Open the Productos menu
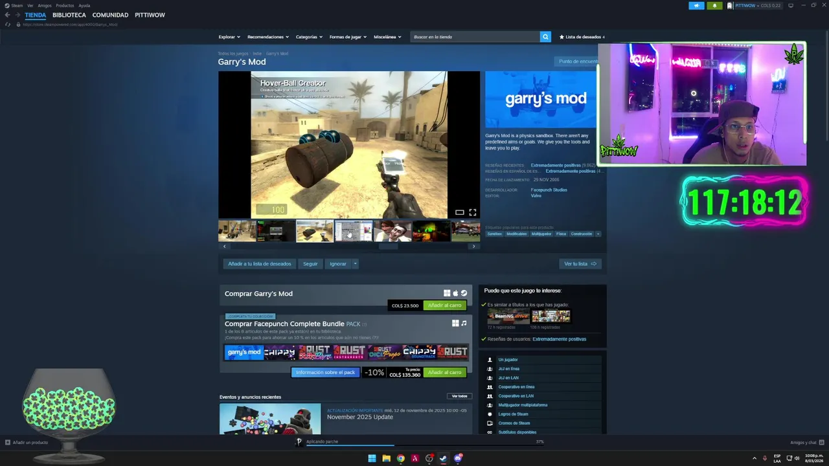 65,5
